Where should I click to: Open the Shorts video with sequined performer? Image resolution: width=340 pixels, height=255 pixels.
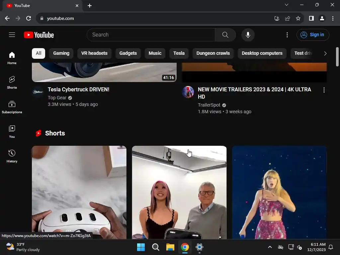point(279,192)
